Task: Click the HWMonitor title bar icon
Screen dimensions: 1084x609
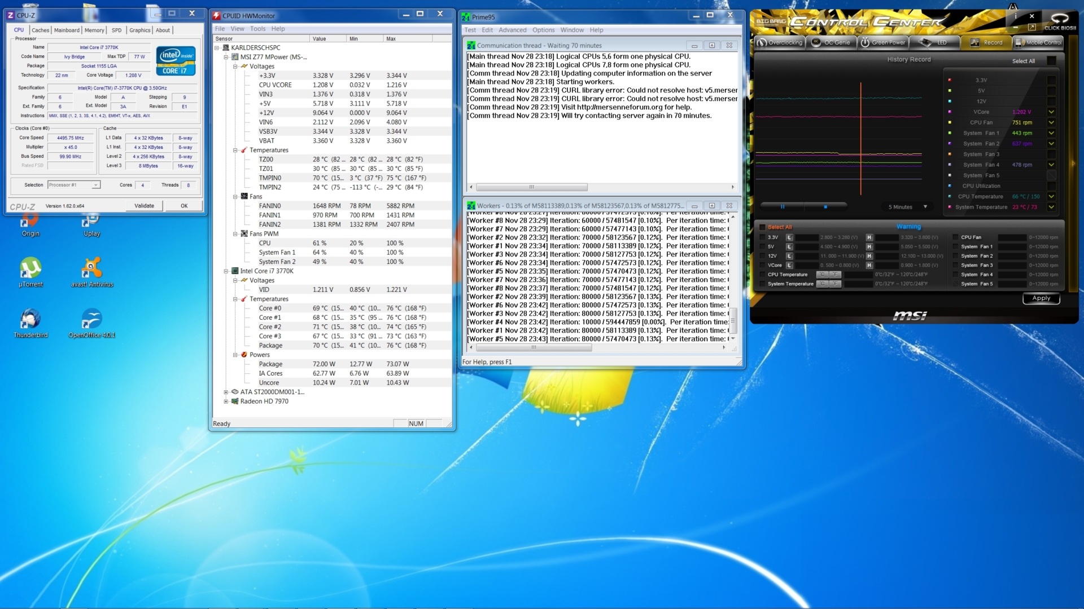Action: 216,16
